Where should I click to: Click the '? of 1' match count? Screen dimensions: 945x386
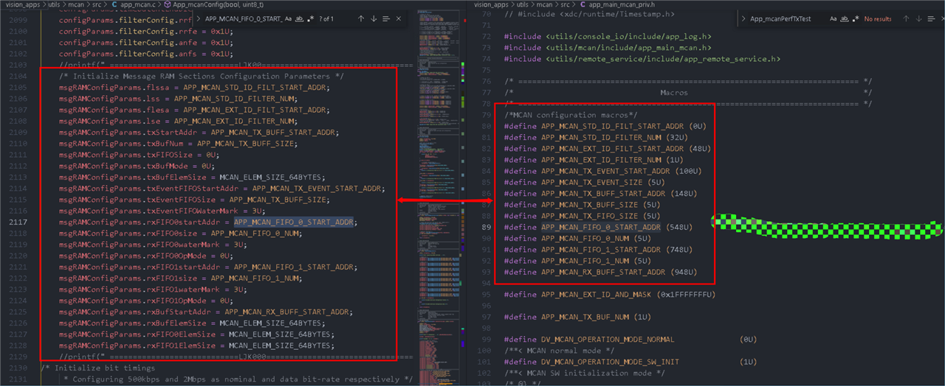[x=326, y=19]
